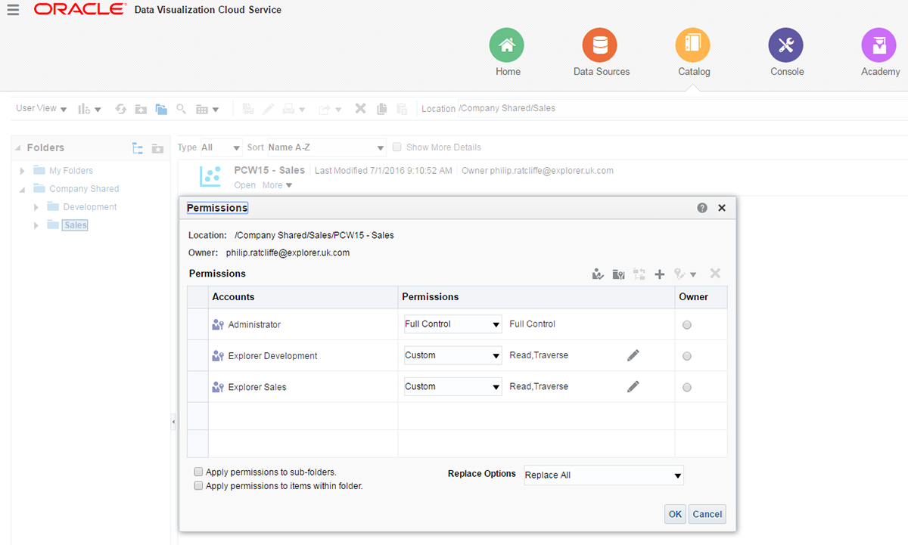Click the up-folder icon in catalog toolbar
The width and height of the screenshot is (908, 545).
(x=141, y=109)
